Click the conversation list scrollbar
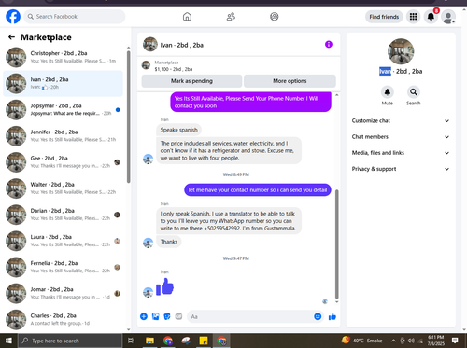The height and width of the screenshot is (348, 467). [x=129, y=117]
